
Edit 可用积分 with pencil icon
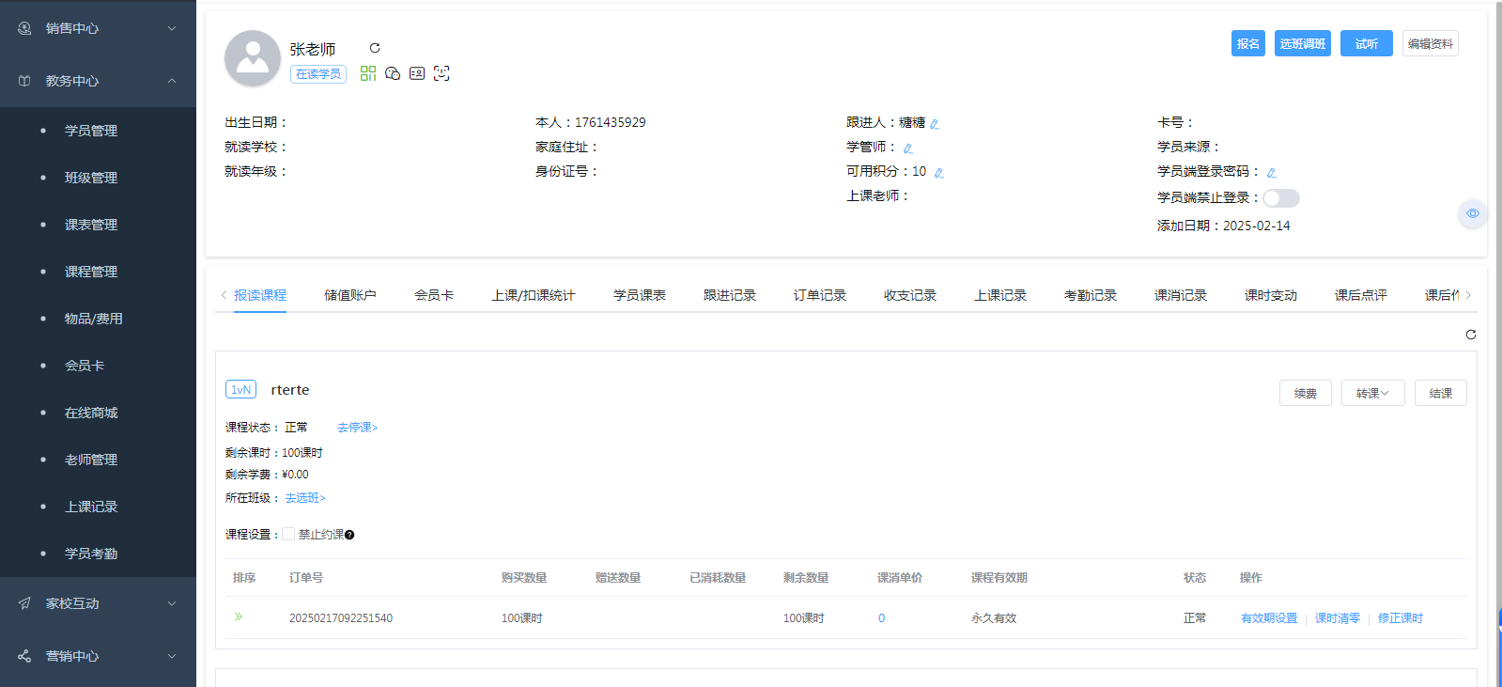click(x=938, y=172)
